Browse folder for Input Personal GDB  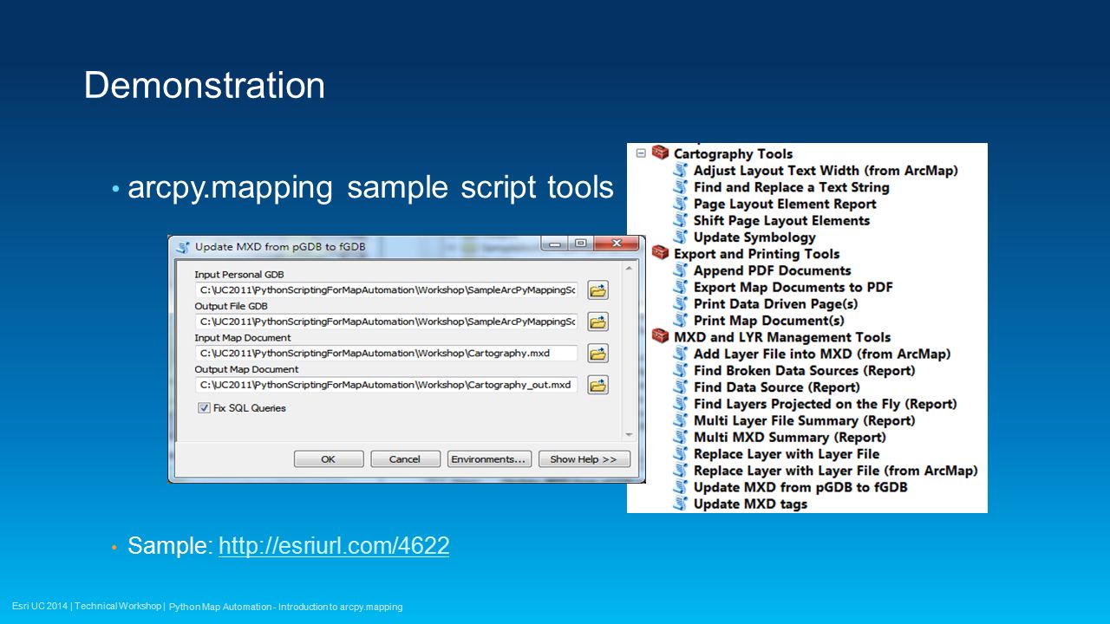tap(597, 290)
